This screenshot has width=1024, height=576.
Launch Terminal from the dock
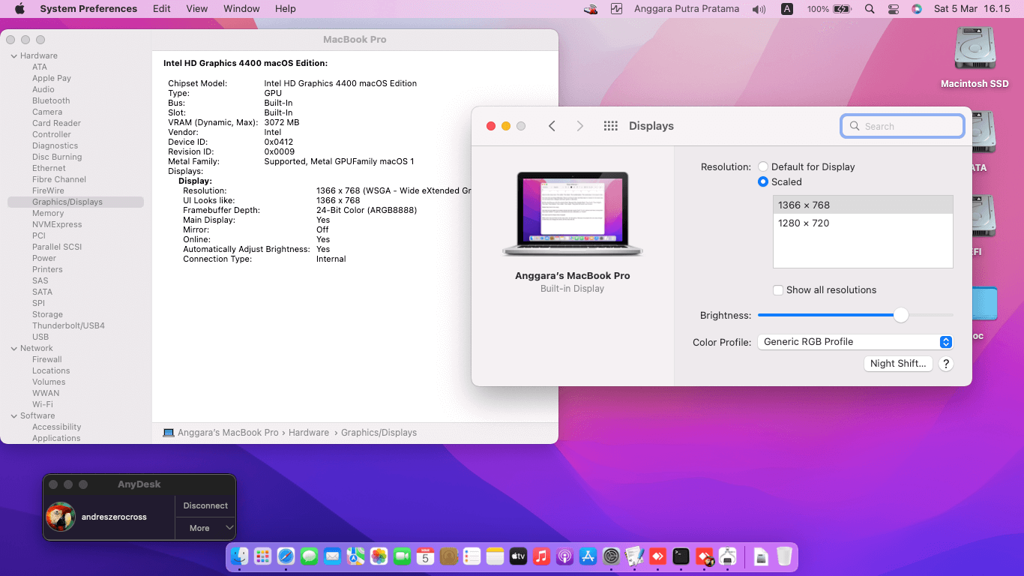[x=681, y=556]
